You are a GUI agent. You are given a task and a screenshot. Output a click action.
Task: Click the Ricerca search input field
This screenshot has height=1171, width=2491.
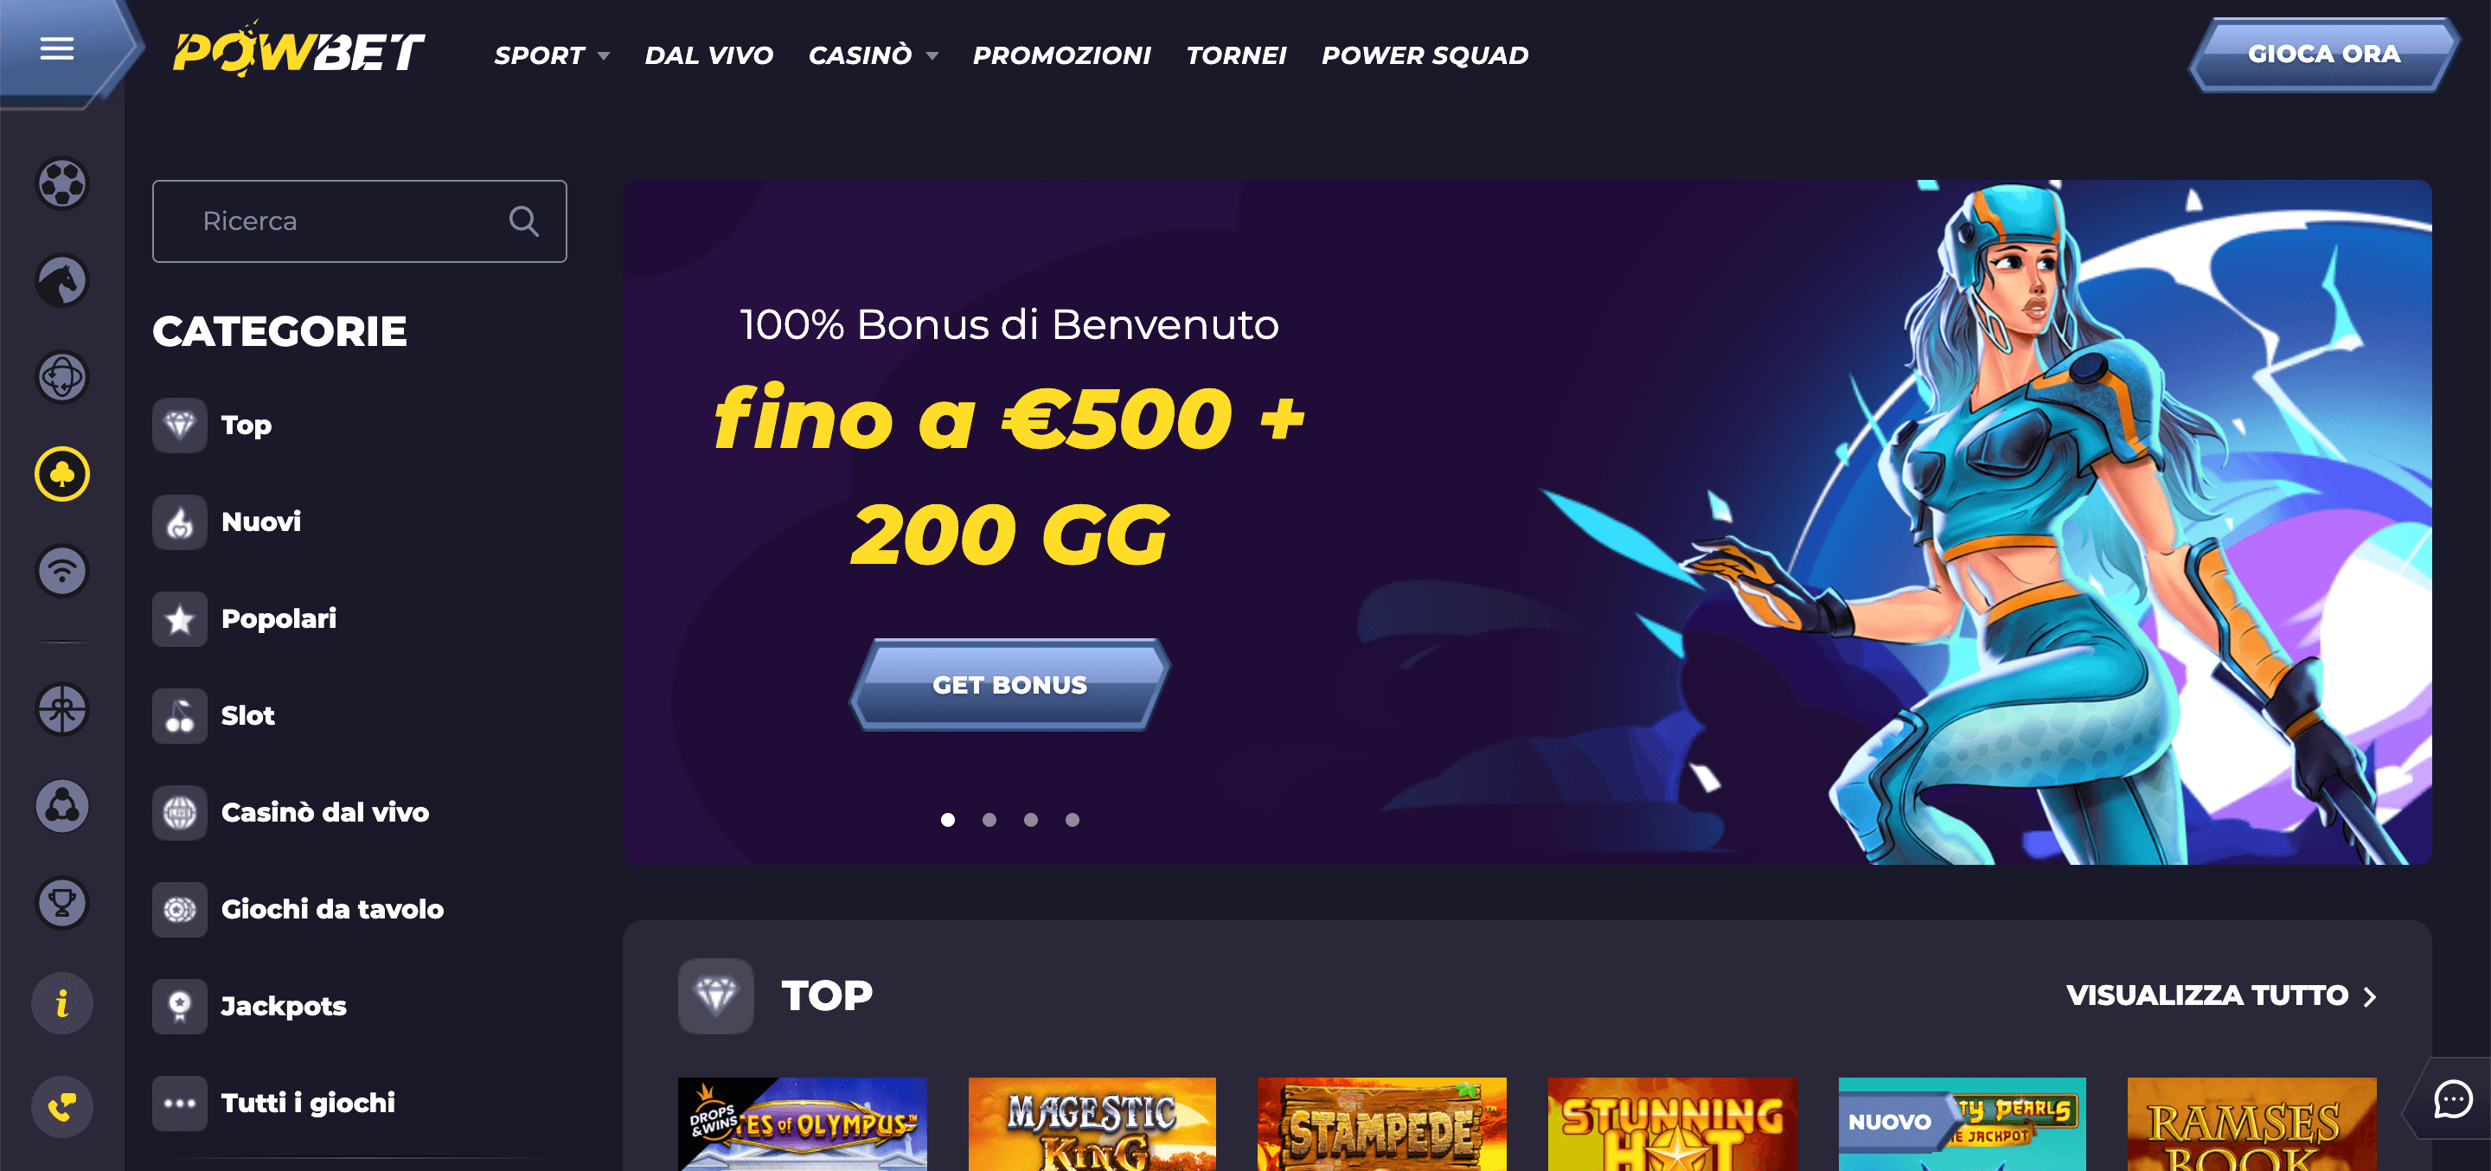(359, 221)
